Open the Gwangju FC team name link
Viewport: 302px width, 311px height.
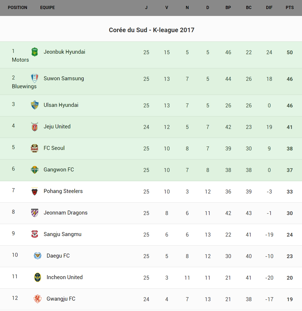tap(61, 299)
